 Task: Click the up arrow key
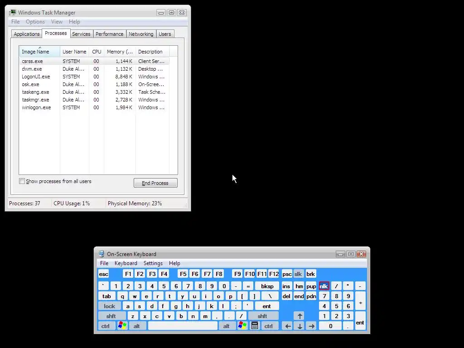[x=300, y=316]
